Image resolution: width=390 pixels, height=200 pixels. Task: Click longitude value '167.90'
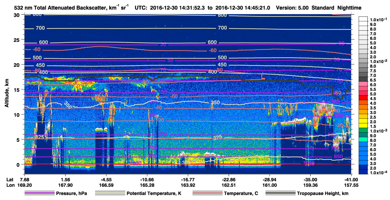pyautogui.click(x=65, y=185)
